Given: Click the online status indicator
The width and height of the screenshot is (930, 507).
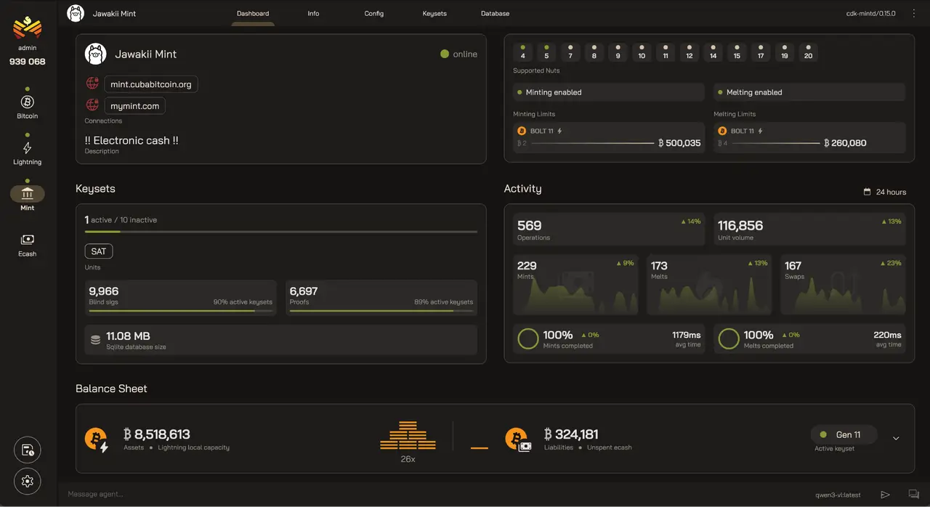Looking at the screenshot, I should coord(458,54).
